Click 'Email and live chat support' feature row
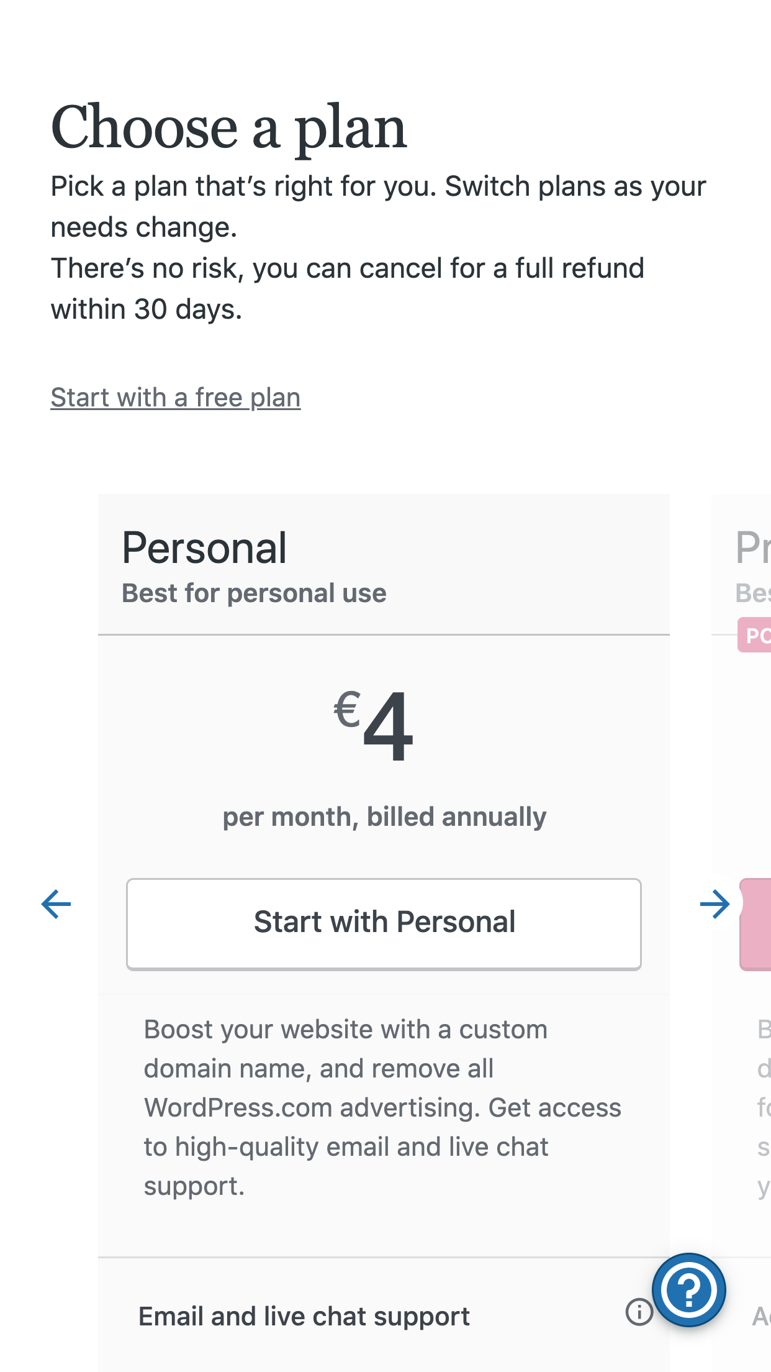Screen dimensions: 771x1372 point(304,1316)
